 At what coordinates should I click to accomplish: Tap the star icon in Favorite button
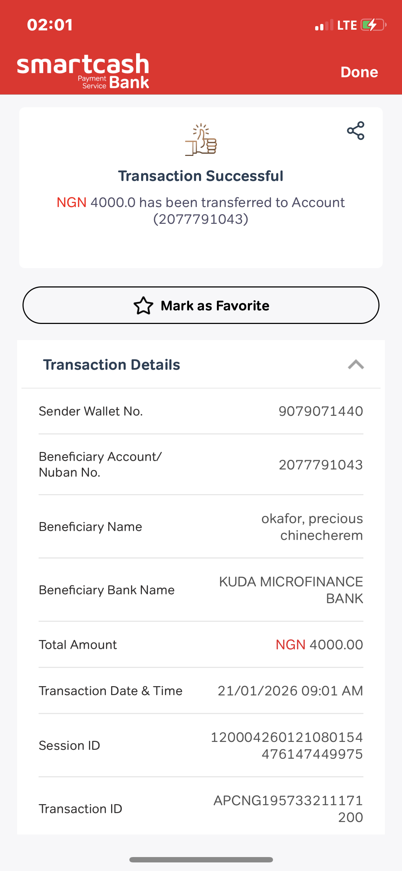click(143, 306)
